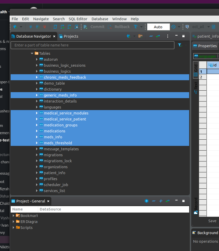Viewport: 219px width, 251px height.
Task: Click the filter funnel icon beside search box
Action: 180,45
